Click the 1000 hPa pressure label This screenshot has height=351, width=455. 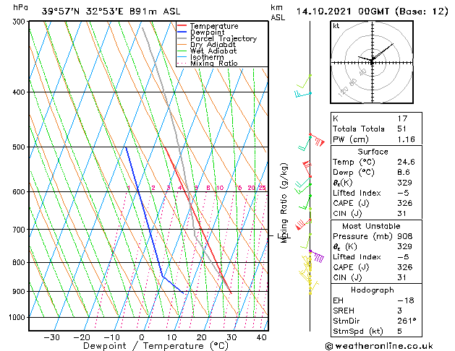click(18, 317)
